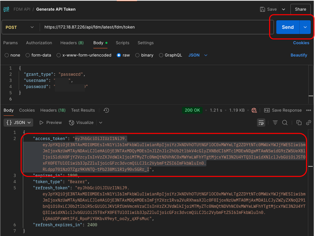
Task: Open the Scripts tab
Action: coord(123,43)
